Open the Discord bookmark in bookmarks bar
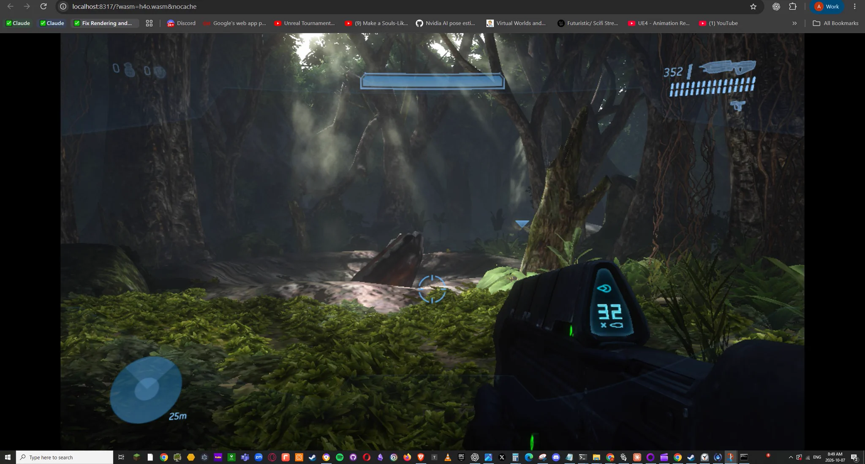Image resolution: width=865 pixels, height=464 pixels. (181, 23)
